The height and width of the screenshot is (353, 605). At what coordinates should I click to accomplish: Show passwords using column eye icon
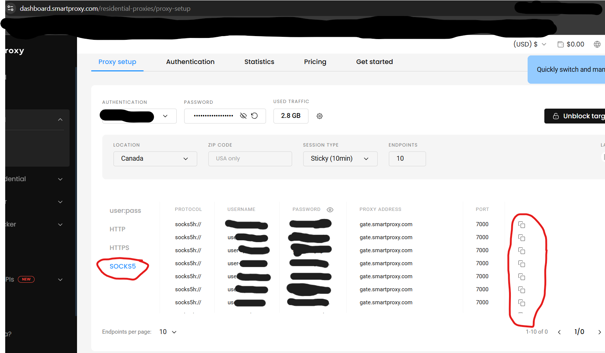(330, 210)
